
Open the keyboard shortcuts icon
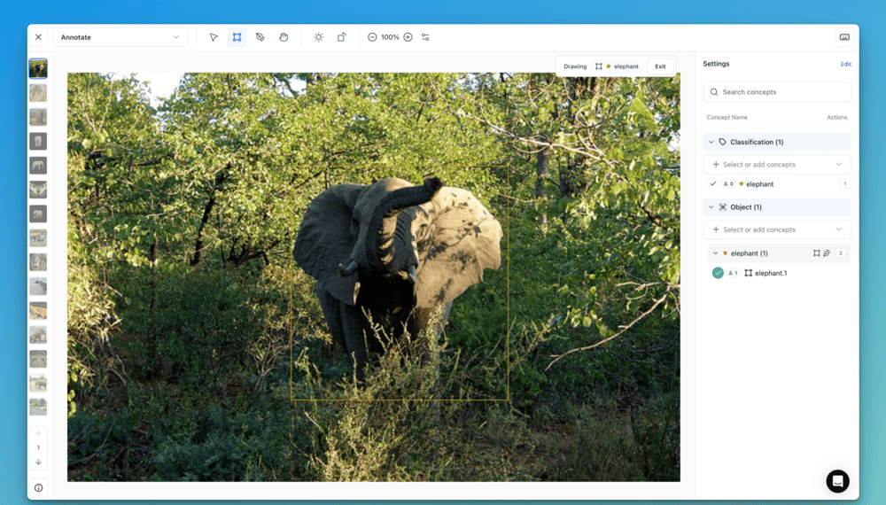pyautogui.click(x=844, y=37)
